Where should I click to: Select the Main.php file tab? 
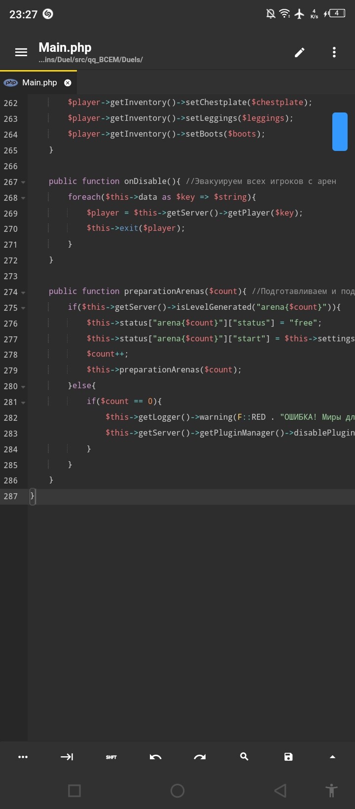pyautogui.click(x=39, y=83)
